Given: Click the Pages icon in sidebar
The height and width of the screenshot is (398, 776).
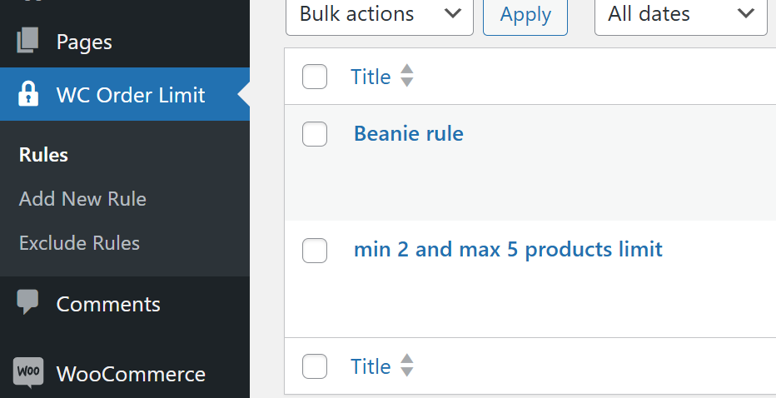Looking at the screenshot, I should coord(28,41).
